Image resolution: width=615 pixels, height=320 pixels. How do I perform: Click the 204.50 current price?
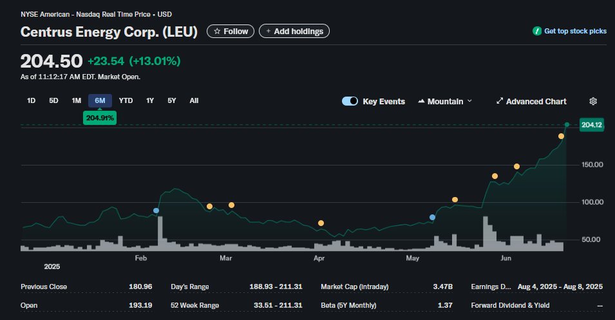[x=52, y=61]
